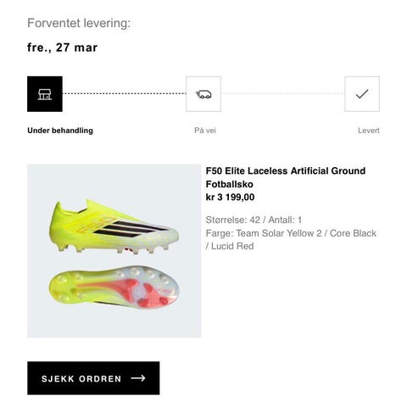The image size is (407, 407).
Task: Open the F50 football boot product image
Action: click(114, 251)
